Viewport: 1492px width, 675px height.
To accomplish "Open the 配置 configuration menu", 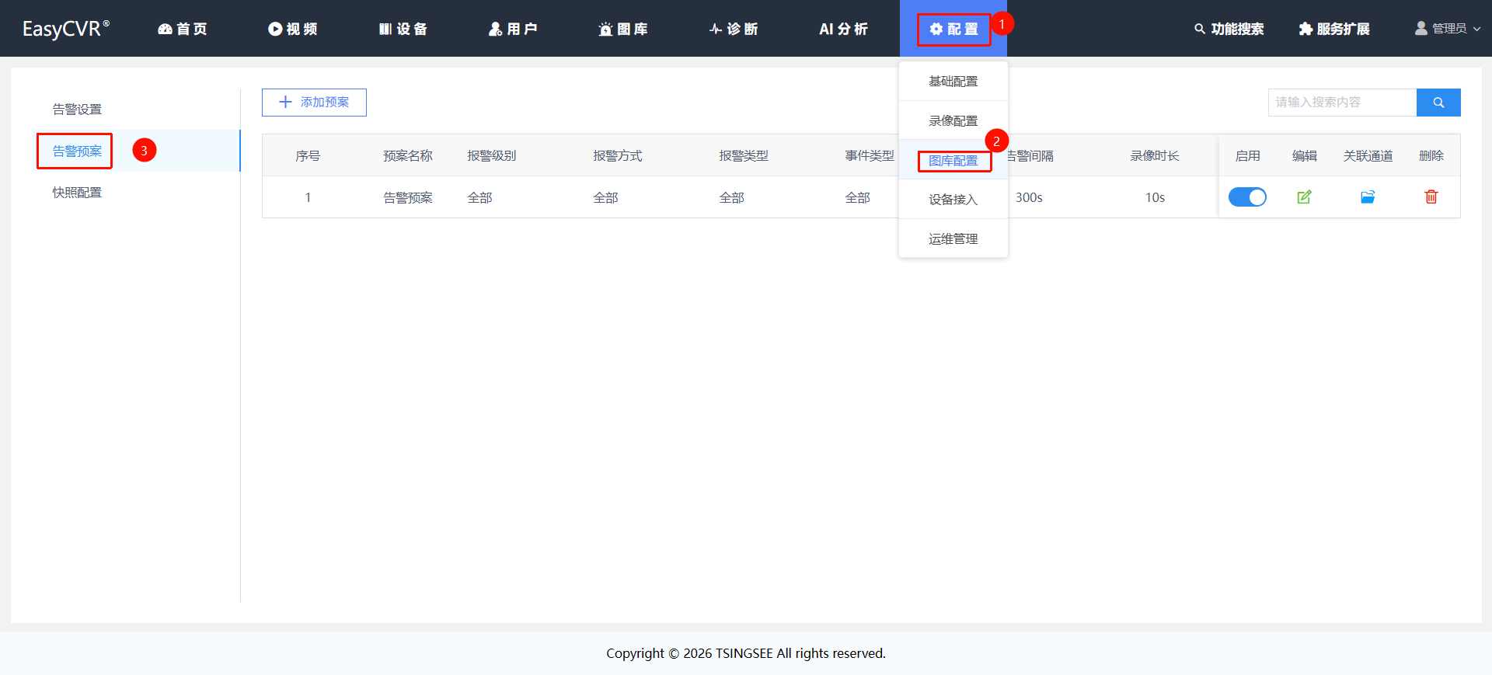I will click(x=953, y=29).
